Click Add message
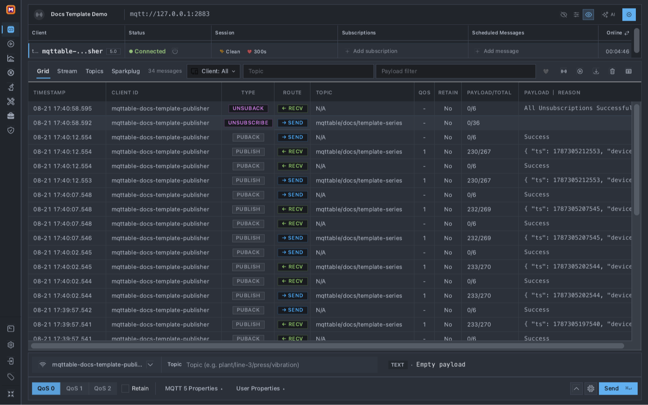Screen dimensions: 648x405 point(497,51)
